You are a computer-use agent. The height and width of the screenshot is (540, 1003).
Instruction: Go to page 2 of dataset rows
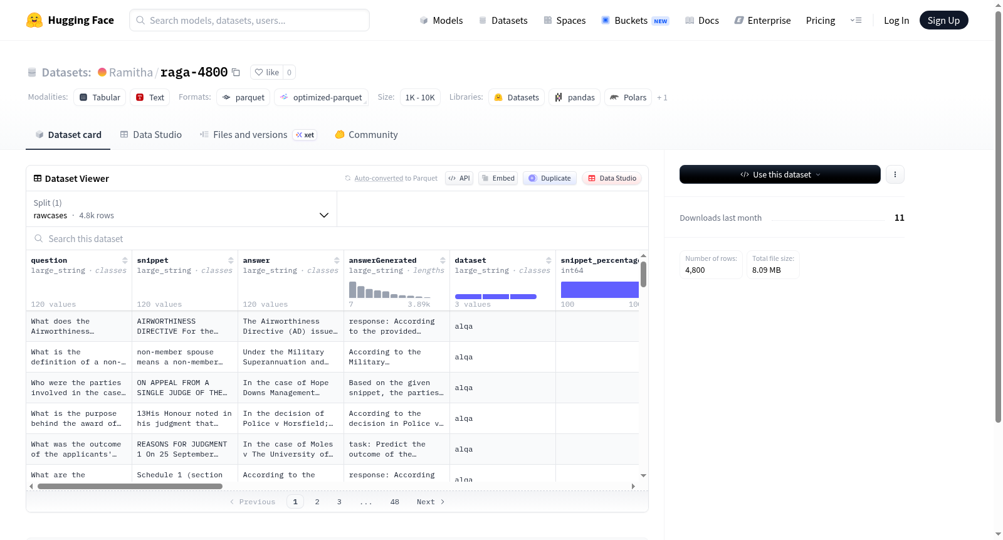317,502
